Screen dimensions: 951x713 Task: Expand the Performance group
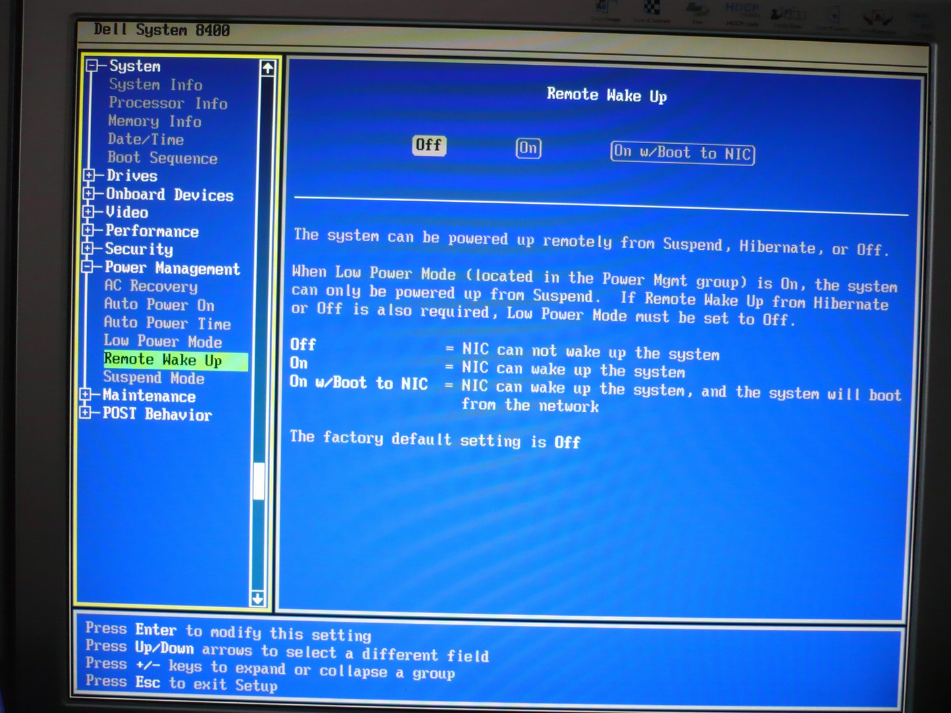pyautogui.click(x=88, y=230)
